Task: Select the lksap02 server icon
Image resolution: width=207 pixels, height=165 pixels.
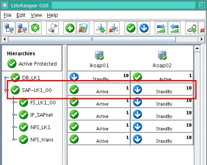Action: [x=162, y=55]
